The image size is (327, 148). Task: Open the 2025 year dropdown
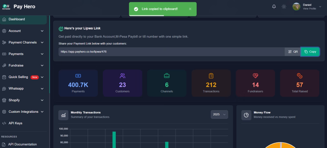click(x=219, y=114)
